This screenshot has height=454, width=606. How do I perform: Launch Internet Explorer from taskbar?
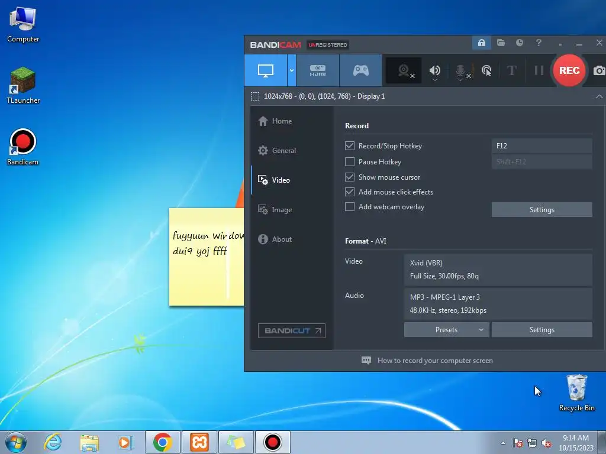(53, 442)
